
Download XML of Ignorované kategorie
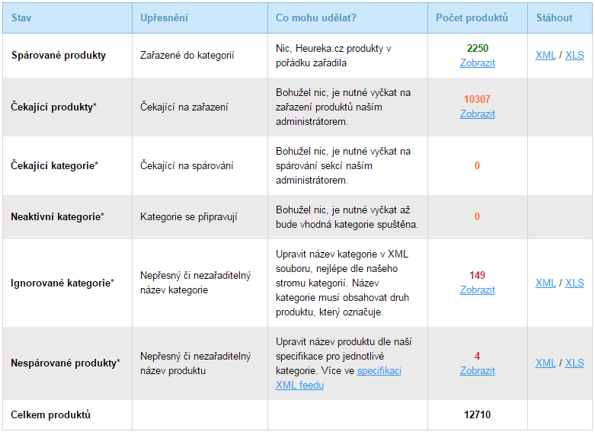pyautogui.click(x=545, y=283)
